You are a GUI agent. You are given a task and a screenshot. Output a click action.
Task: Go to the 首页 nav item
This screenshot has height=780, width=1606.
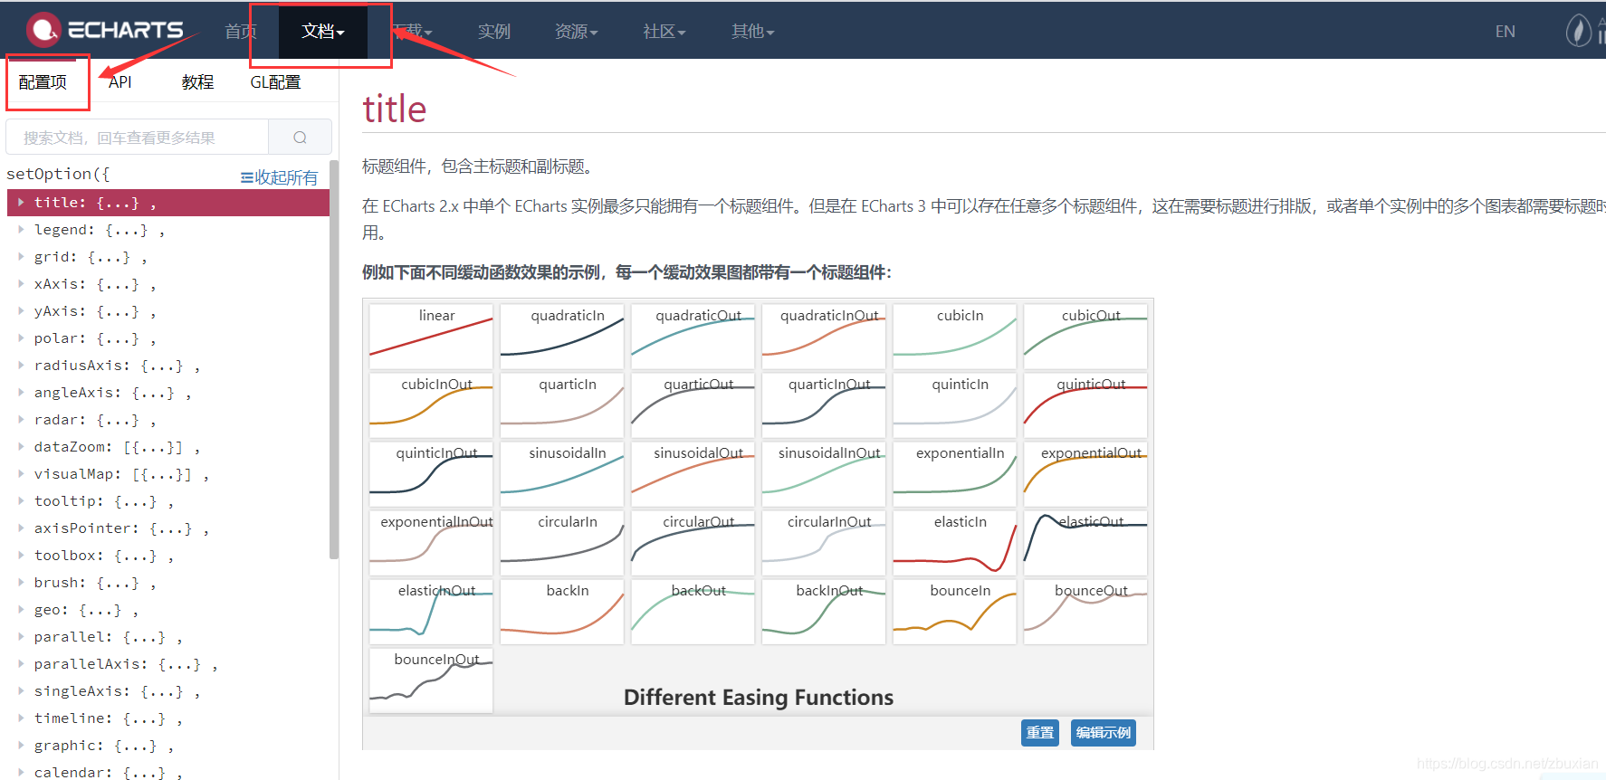click(x=241, y=32)
